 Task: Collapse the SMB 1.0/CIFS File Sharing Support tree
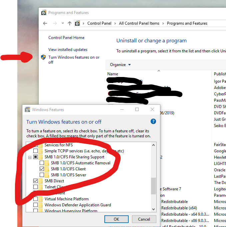click(30, 157)
